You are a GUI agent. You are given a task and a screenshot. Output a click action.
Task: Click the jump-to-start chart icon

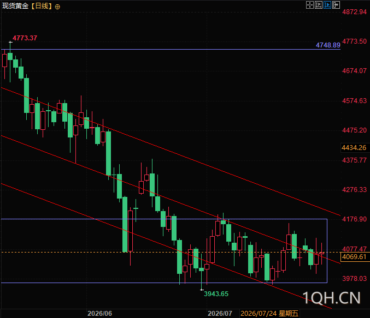click(318, 5)
